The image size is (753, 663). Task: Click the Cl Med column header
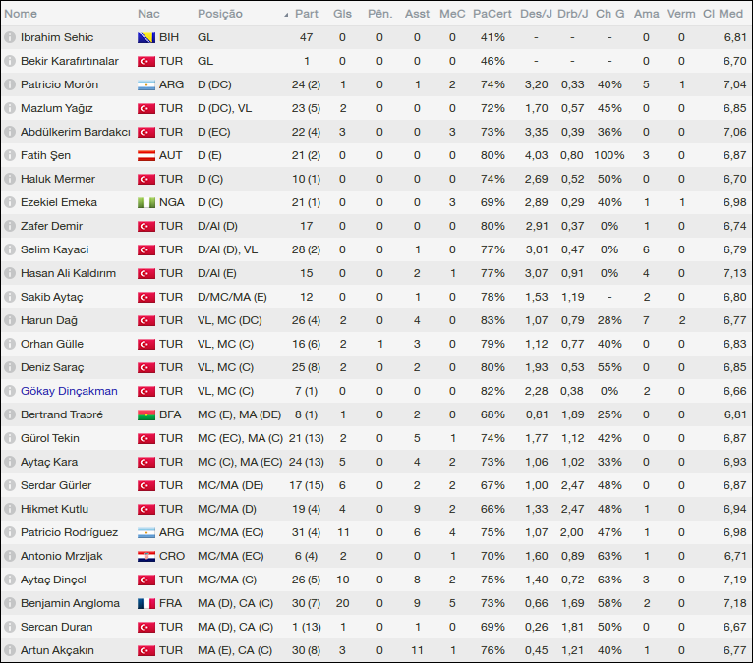click(x=723, y=14)
